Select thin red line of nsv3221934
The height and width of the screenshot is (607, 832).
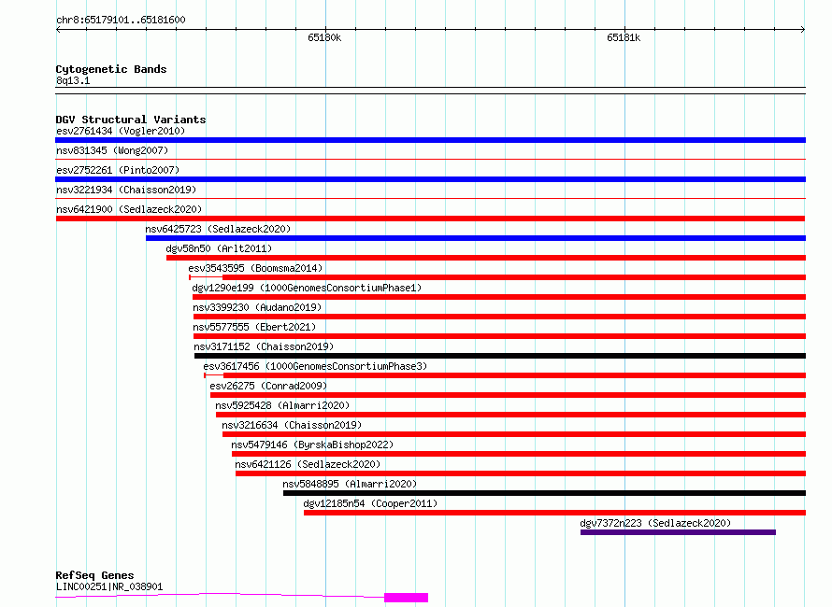pos(430,198)
